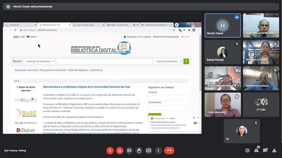Close the 'Estás presentando' notification
The width and height of the screenshot is (282, 158).
click(197, 118)
